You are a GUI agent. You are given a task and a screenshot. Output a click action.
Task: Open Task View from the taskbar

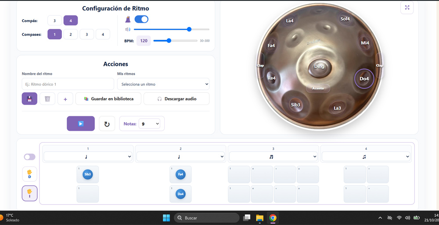point(247,218)
